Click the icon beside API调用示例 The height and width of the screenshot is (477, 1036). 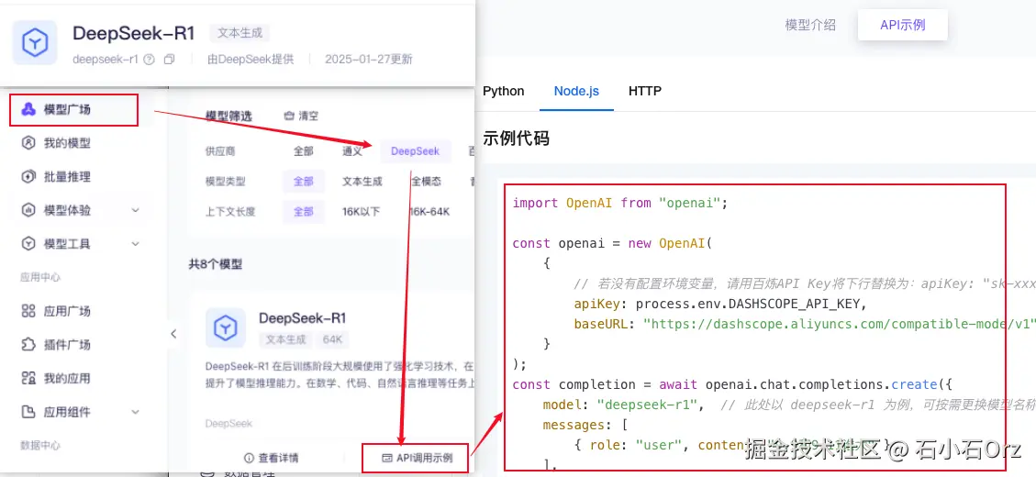pos(387,458)
